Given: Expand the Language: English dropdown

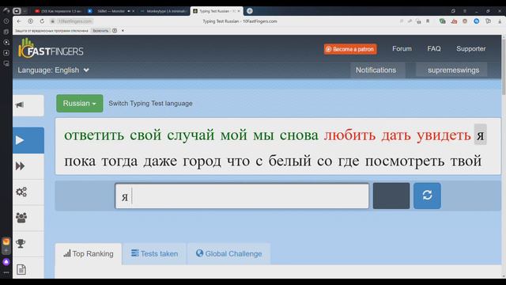Looking at the screenshot, I should (x=53, y=70).
